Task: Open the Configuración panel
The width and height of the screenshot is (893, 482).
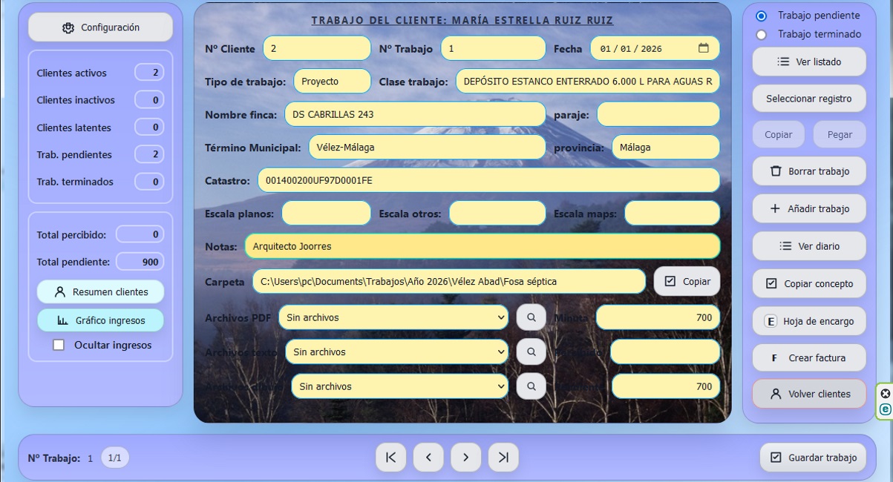Action: point(100,27)
